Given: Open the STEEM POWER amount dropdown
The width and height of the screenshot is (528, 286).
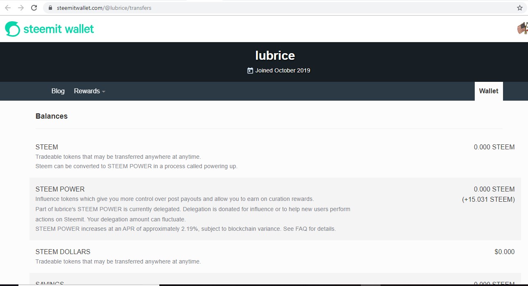Looking at the screenshot, I should point(494,189).
